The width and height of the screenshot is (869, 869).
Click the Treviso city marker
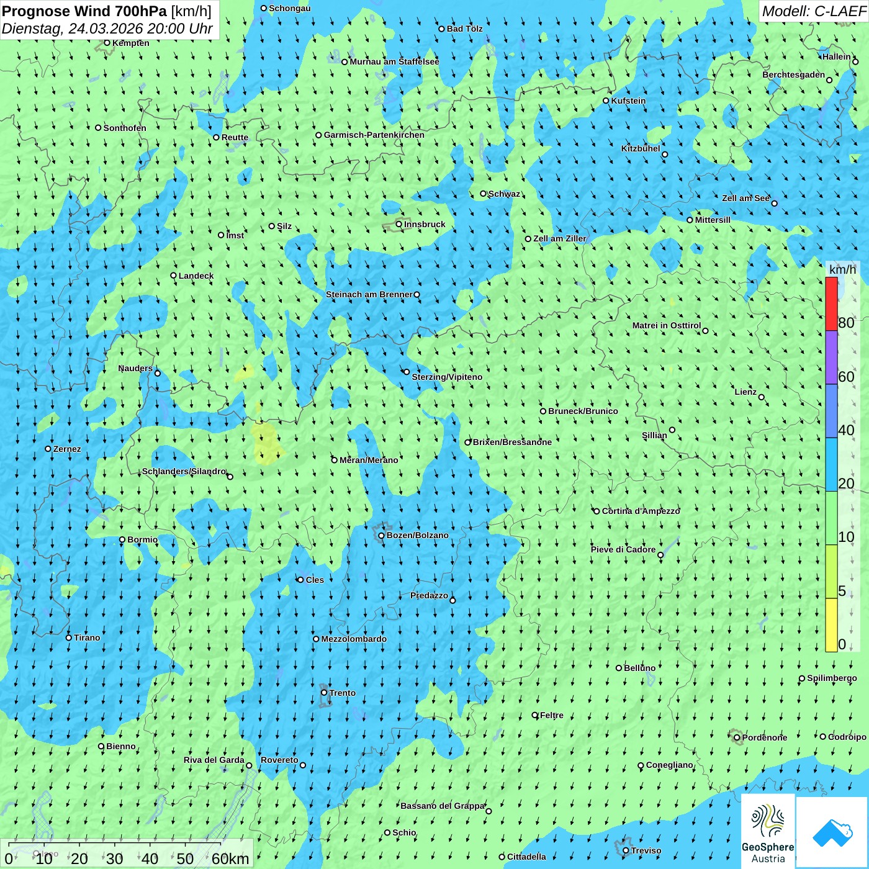click(x=626, y=850)
